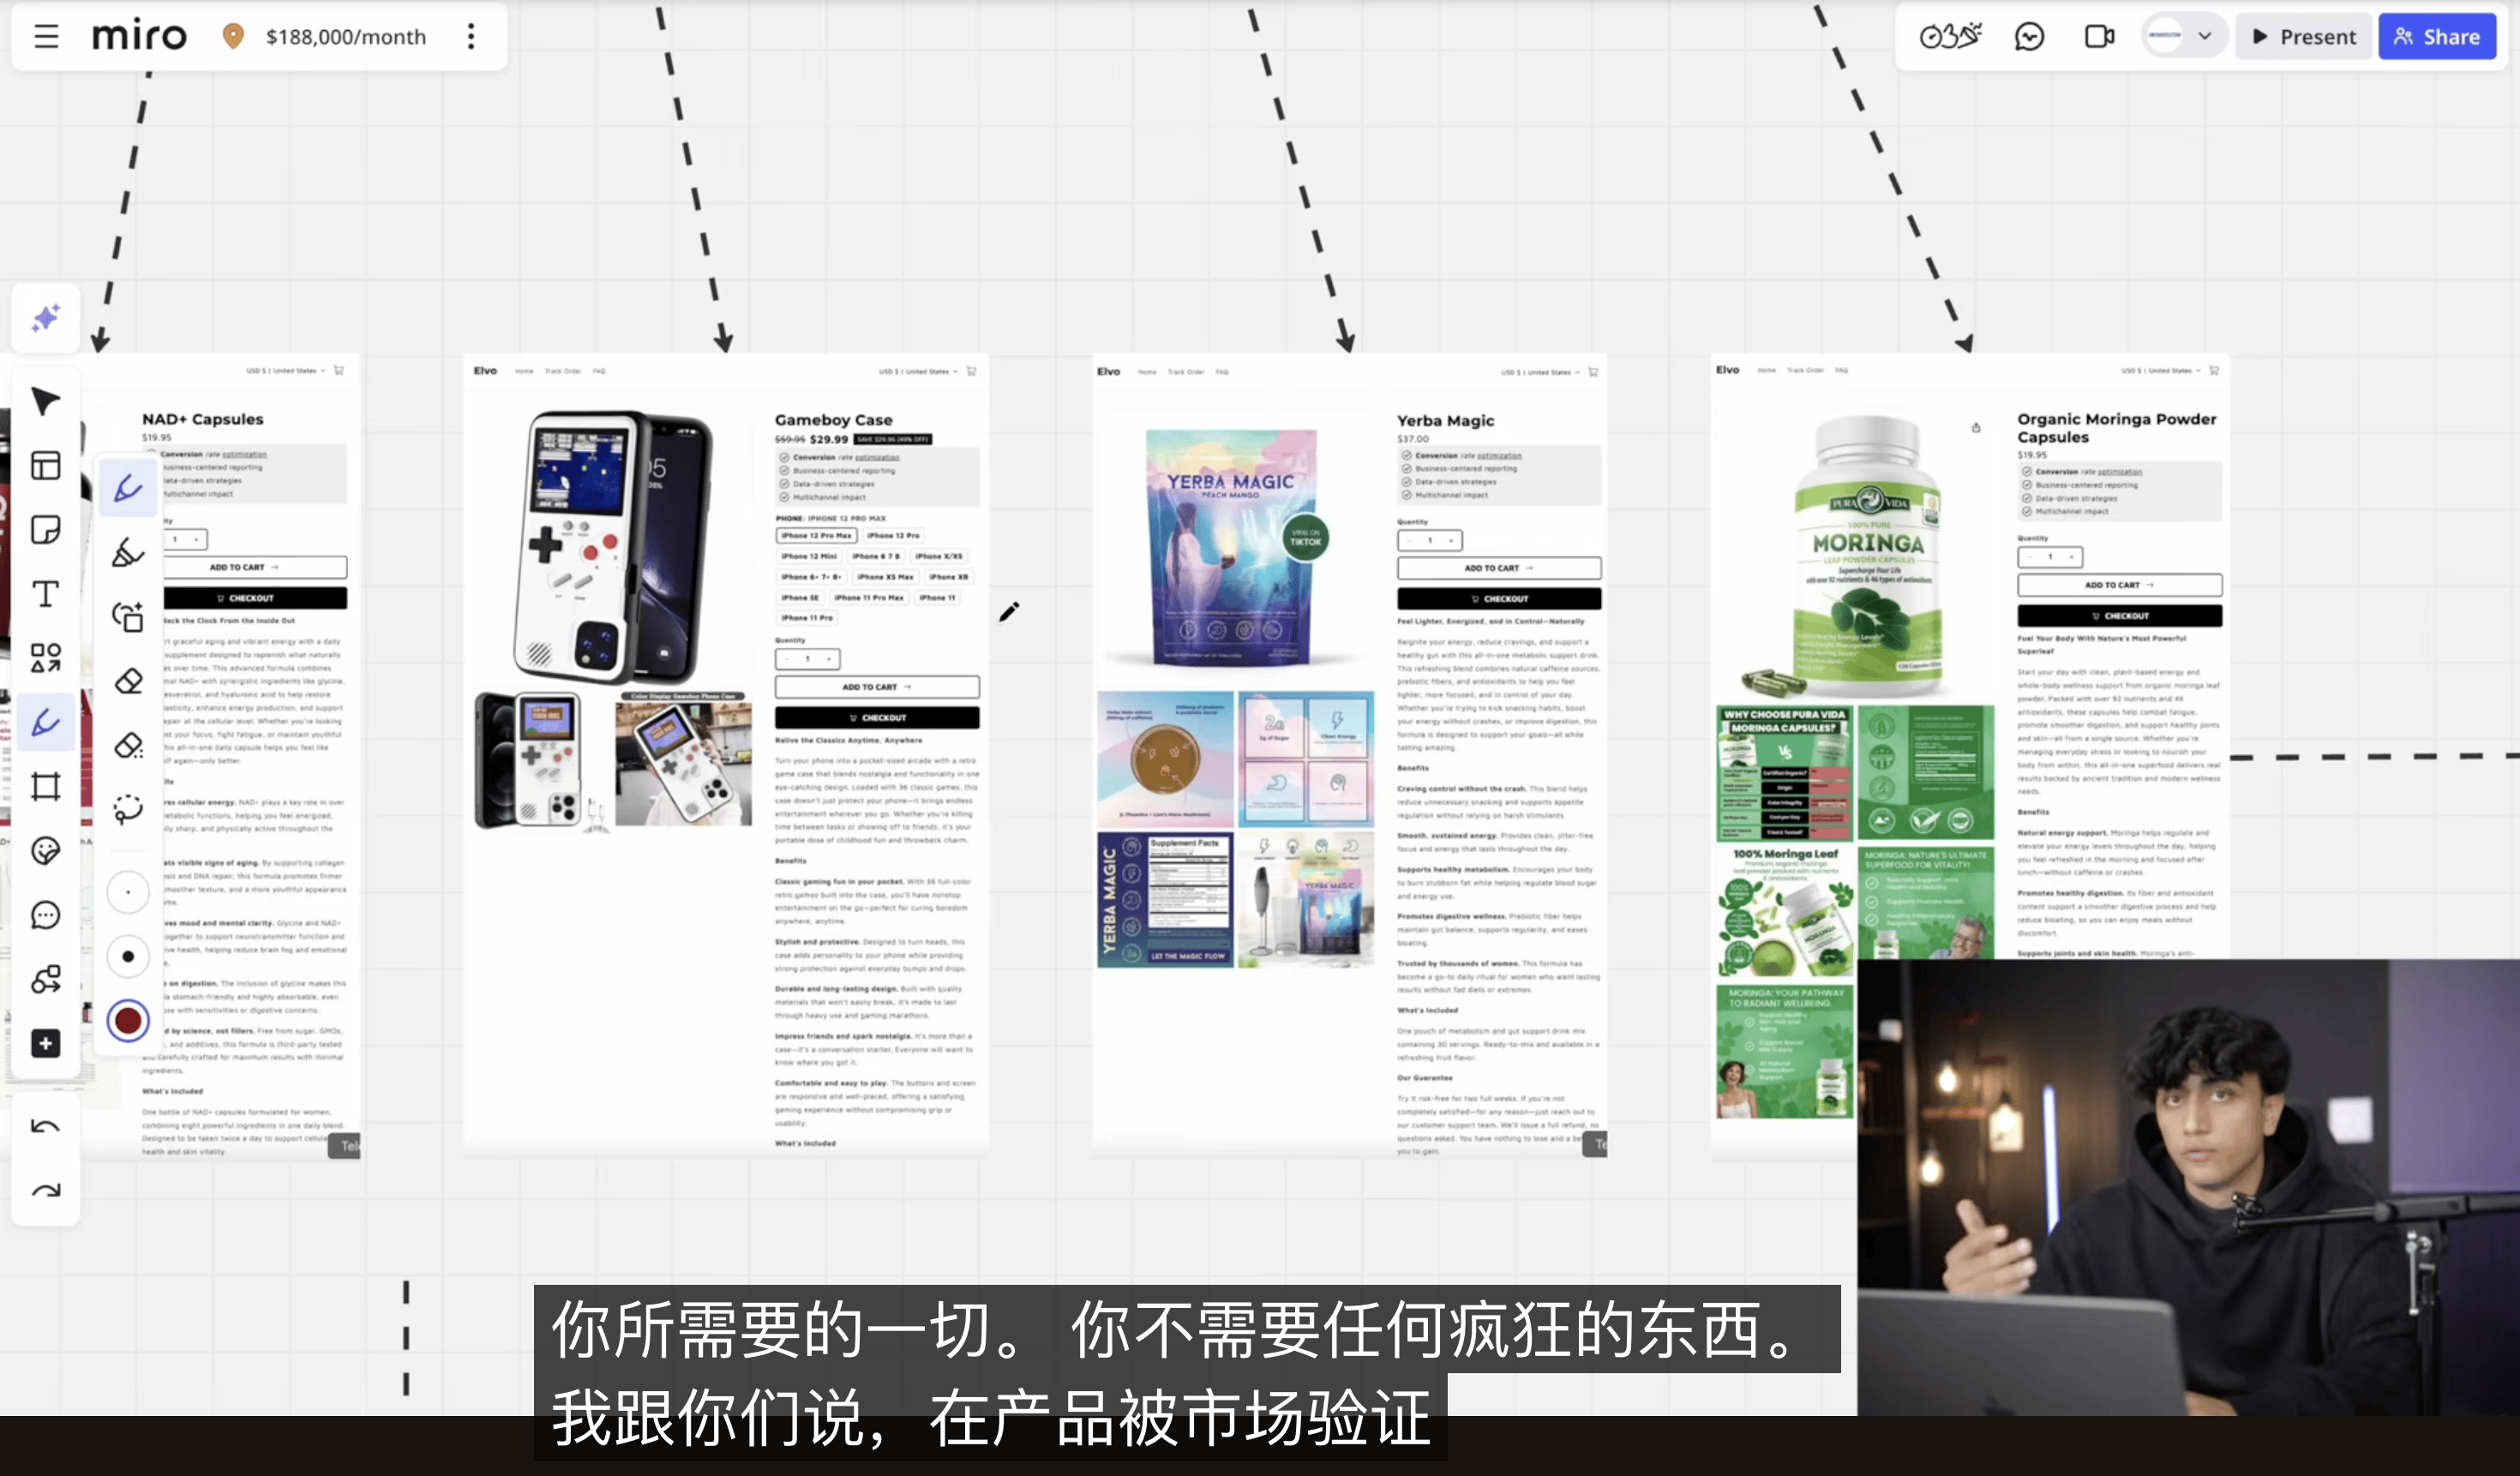2520x1476 pixels.
Task: Click Track Order on Gameboy Case page
Action: click(563, 371)
